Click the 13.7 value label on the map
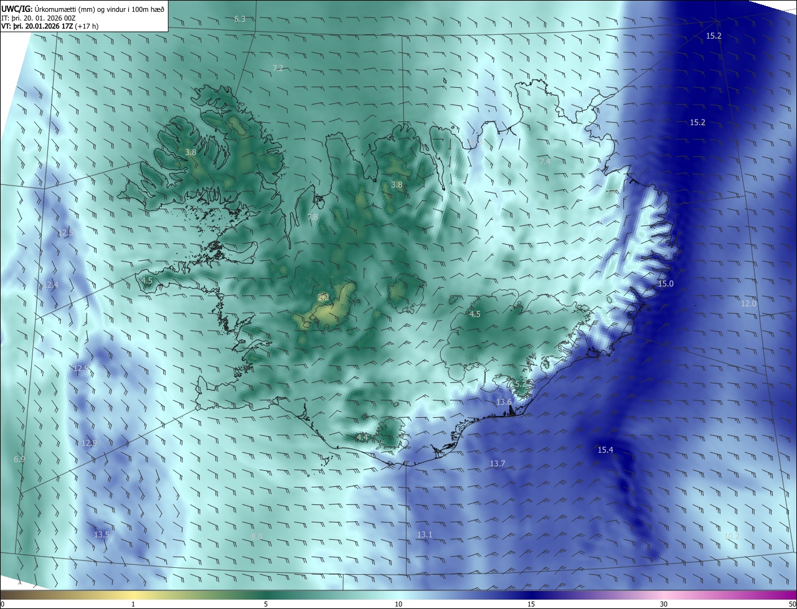Screen dimensions: 797x609 (498, 463)
